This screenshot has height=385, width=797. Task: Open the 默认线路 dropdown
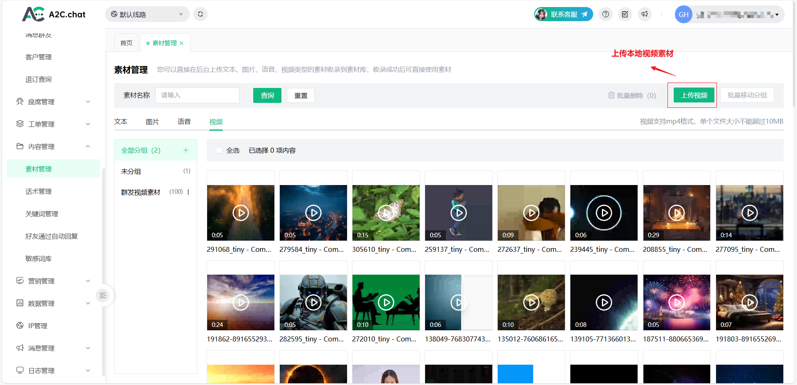point(147,15)
